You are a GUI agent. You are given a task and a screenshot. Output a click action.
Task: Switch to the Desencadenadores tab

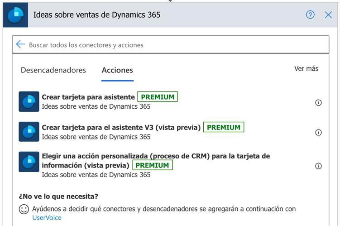[53, 70]
